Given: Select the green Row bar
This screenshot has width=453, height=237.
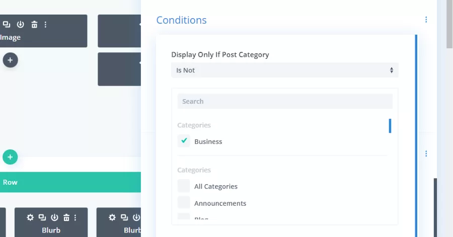Looking at the screenshot, I should tap(70, 182).
